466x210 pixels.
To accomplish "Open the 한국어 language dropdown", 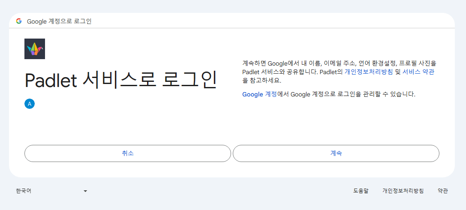I will click(51, 191).
